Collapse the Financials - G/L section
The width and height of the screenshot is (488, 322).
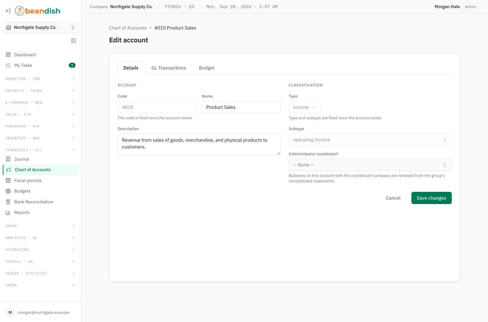(x=40, y=150)
